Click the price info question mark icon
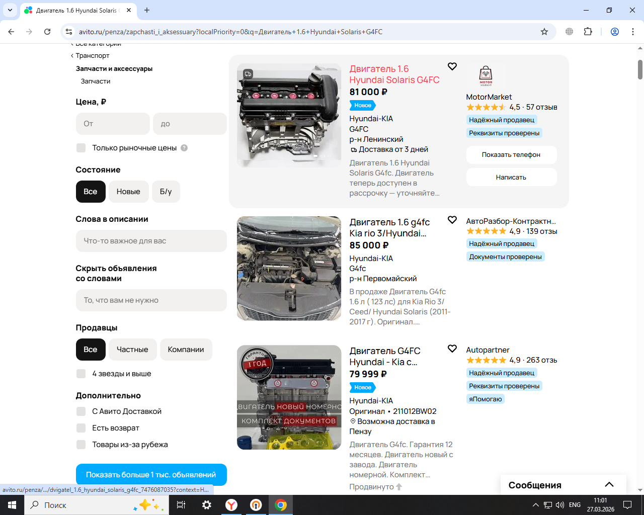Image resolution: width=644 pixels, height=515 pixels. pos(184,148)
